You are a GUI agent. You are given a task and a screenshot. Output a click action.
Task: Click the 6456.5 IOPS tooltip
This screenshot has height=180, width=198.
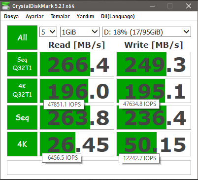(62, 158)
